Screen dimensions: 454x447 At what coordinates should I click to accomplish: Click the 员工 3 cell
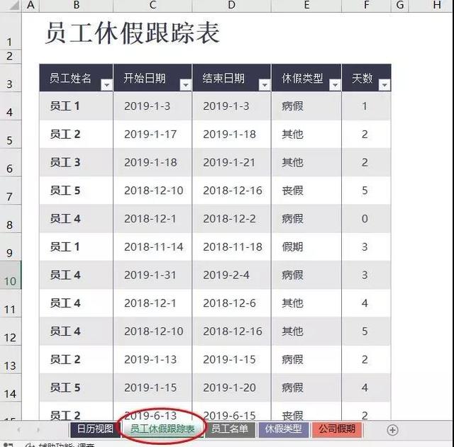(76, 162)
